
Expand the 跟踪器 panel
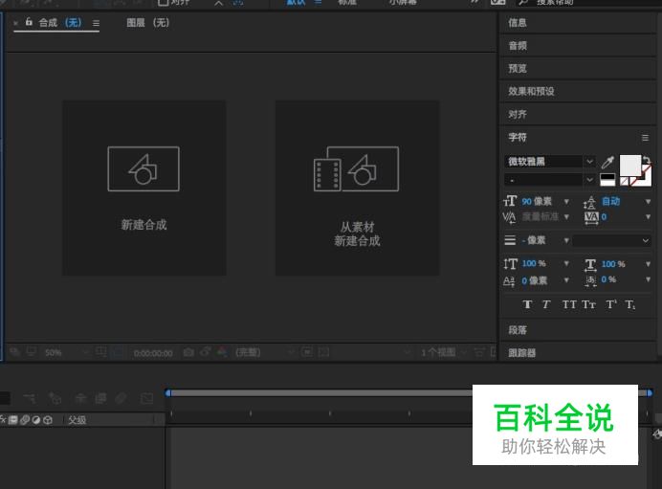pos(578,352)
